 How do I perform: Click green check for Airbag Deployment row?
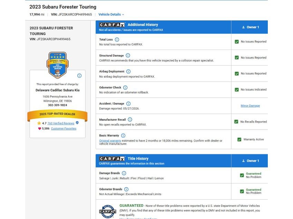click(x=236, y=74)
